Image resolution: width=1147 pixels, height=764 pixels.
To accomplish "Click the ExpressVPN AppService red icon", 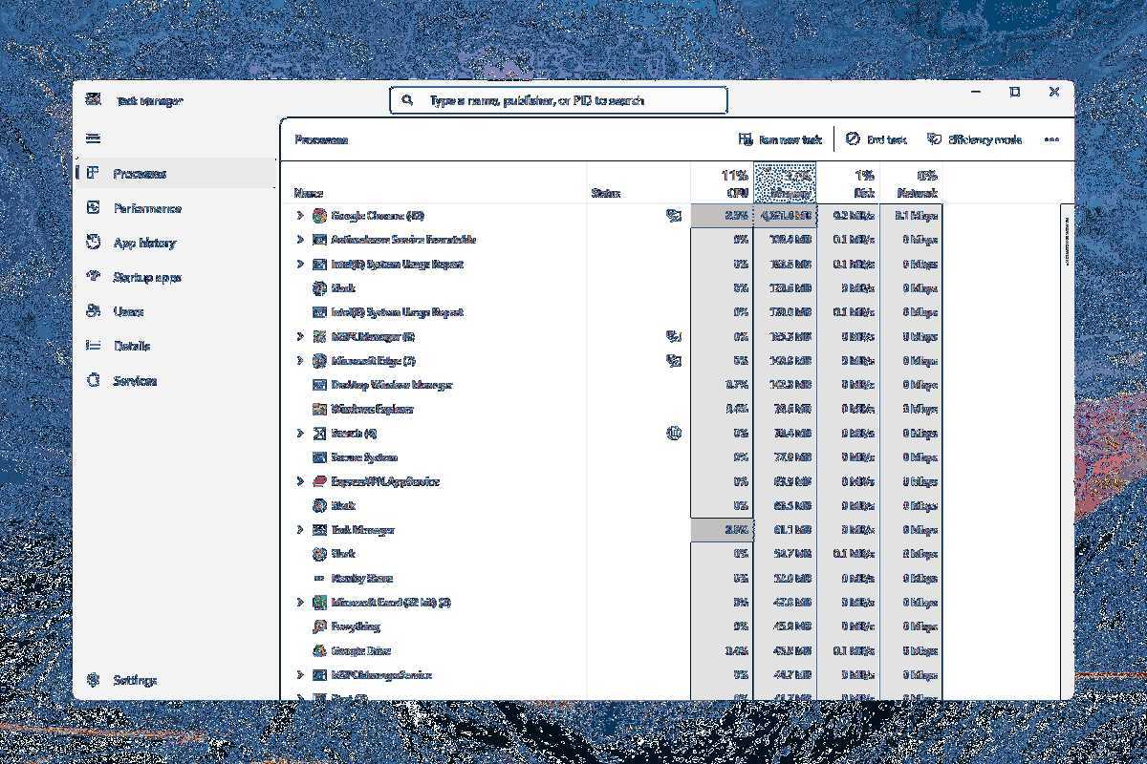I will [x=319, y=481].
